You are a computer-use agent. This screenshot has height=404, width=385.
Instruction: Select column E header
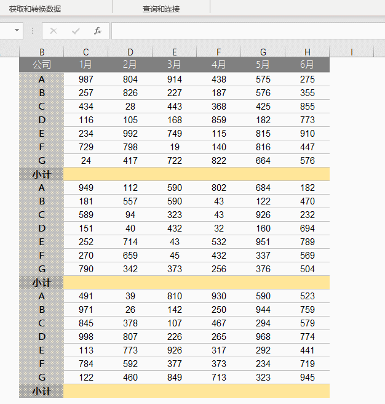[x=175, y=52]
